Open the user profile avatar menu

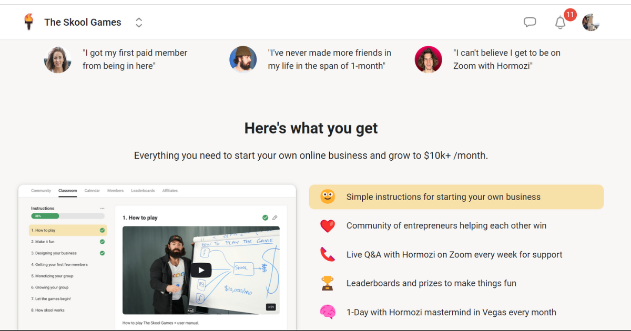[591, 22]
